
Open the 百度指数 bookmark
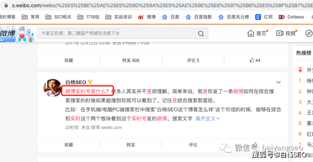199,17
